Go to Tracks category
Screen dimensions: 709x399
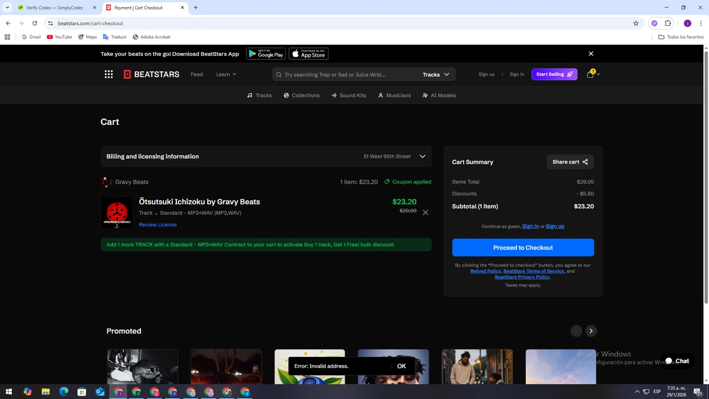pyautogui.click(x=259, y=95)
